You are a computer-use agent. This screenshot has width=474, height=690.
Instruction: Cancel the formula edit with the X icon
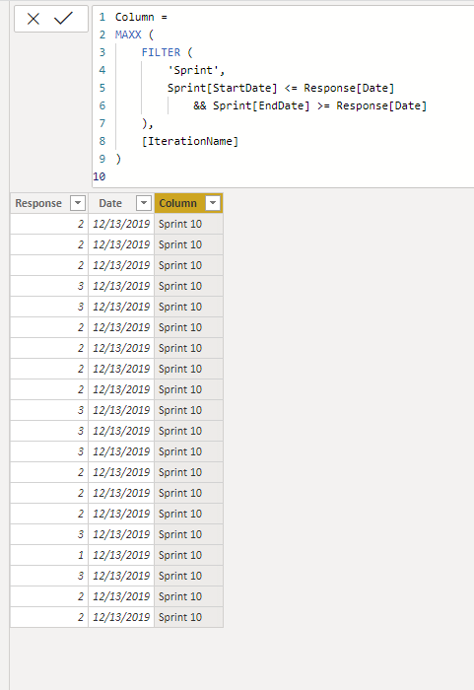pos(34,19)
